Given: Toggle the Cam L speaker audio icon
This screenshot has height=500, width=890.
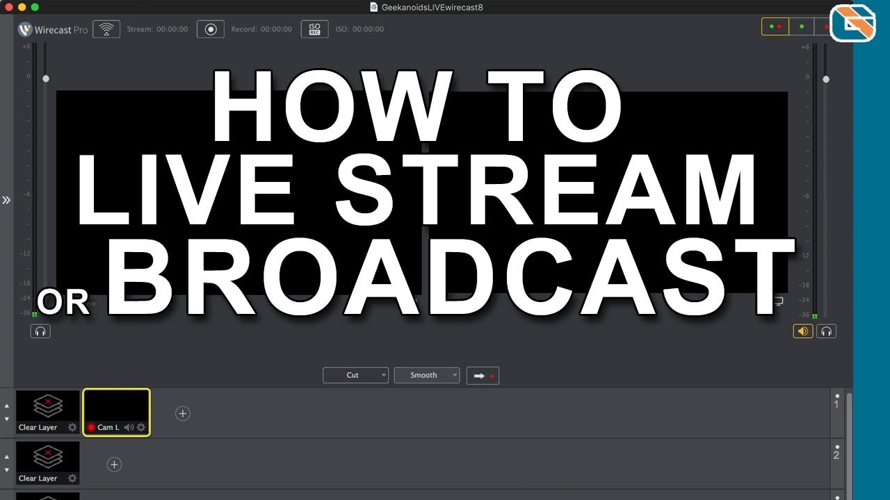Looking at the screenshot, I should [x=129, y=428].
